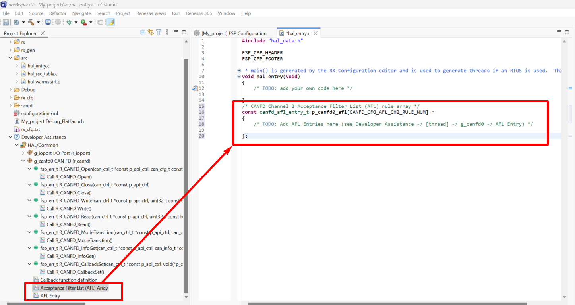Collapse the src folder

click(10, 58)
